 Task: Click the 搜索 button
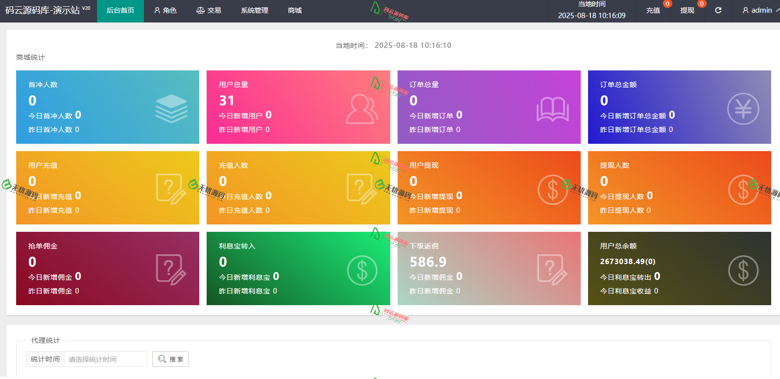tap(170, 359)
